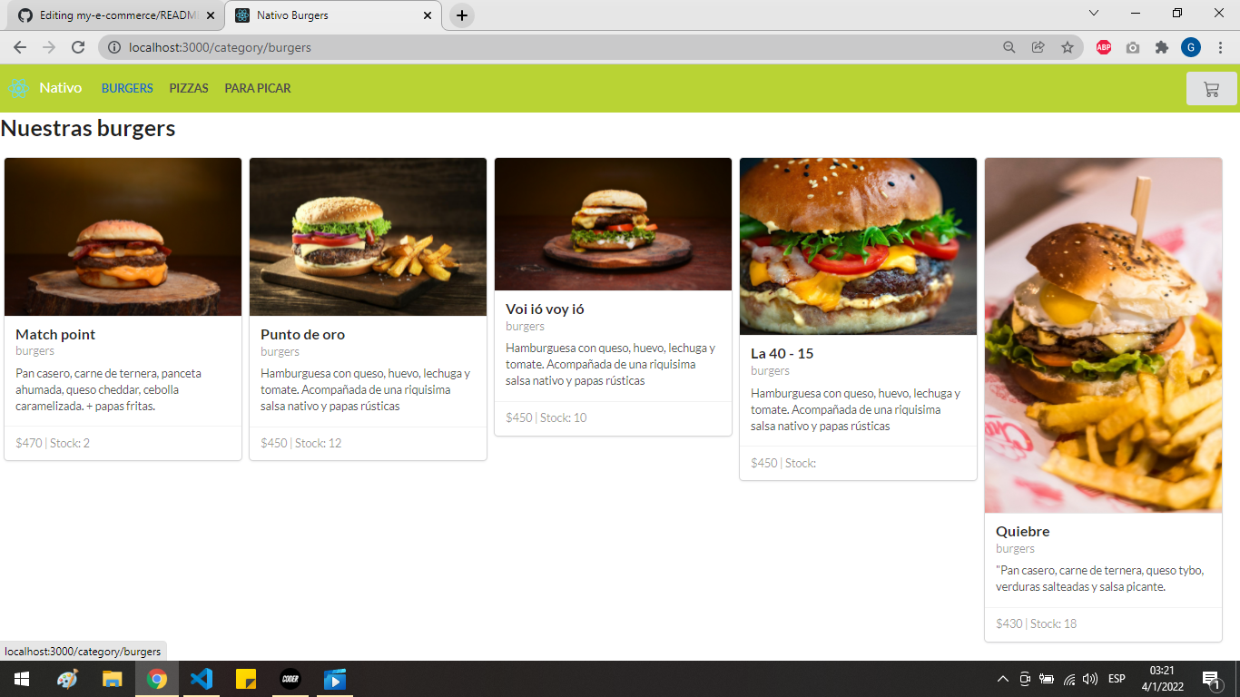The width and height of the screenshot is (1240, 697).
Task: Open the volume control in the system tray
Action: point(1090,678)
